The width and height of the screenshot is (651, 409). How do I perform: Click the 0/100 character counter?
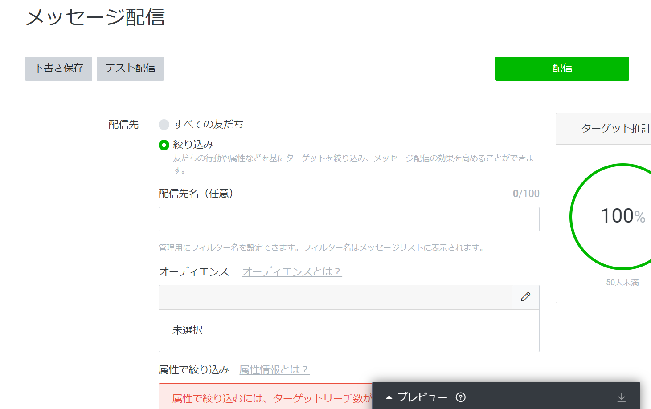(x=526, y=194)
